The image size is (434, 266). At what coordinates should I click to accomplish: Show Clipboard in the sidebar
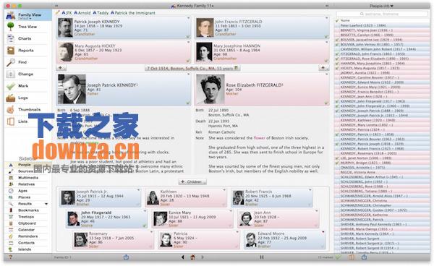[28, 223]
